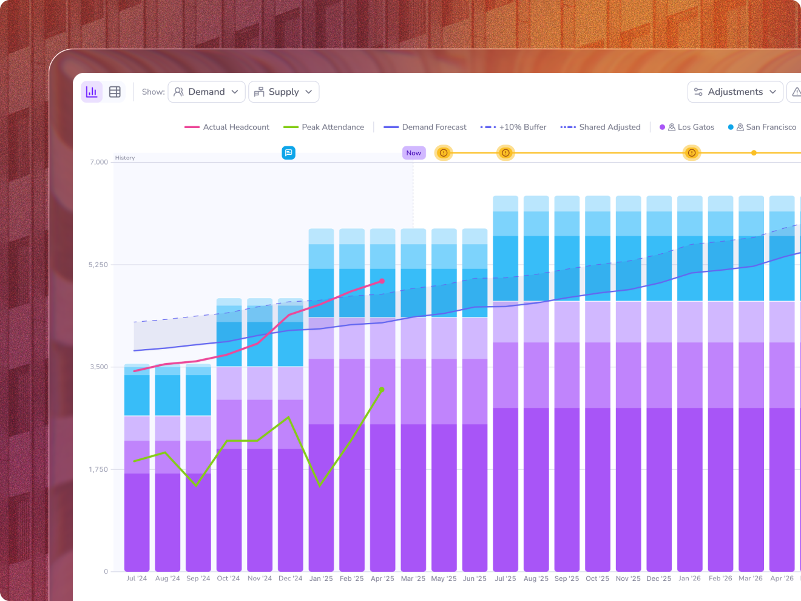Click the Sep '25 bar
The image size is (801, 601).
[x=567, y=384]
